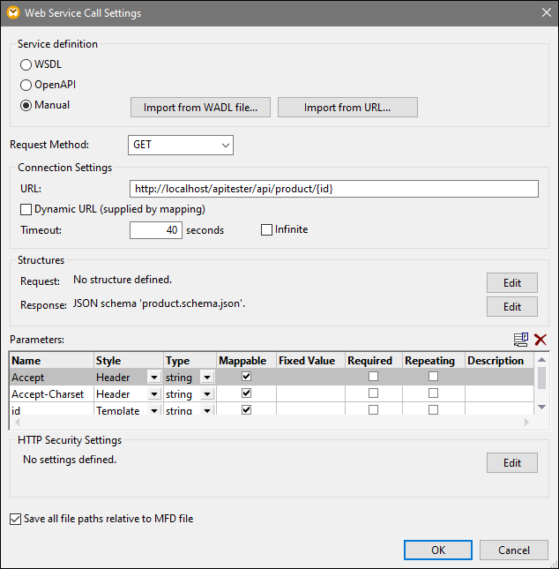
Task: Edit the Request structure
Action: click(x=511, y=282)
